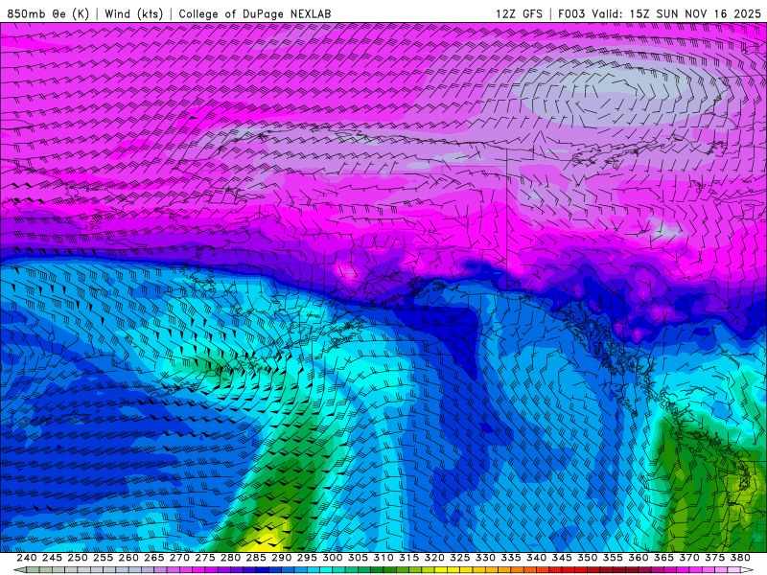Select the 250 scale label
This screenshot has width=767, height=575.
point(78,558)
